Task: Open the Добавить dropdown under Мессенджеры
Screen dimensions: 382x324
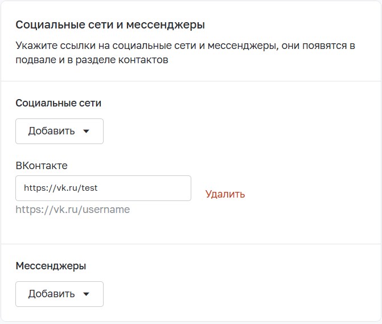Action: point(59,294)
